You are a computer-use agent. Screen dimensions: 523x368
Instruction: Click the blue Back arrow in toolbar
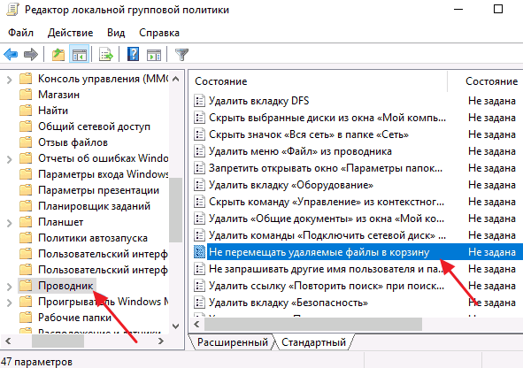[11, 54]
